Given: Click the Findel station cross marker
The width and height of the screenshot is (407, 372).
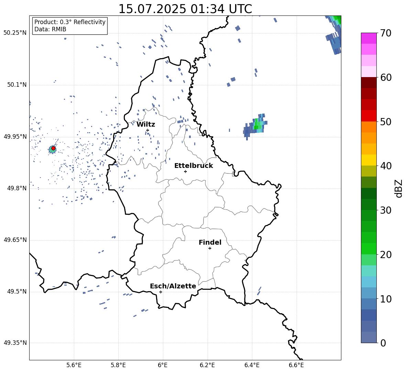Looking at the screenshot, I should tap(210, 248).
